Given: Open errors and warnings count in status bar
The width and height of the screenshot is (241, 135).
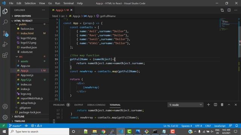Looking at the screenshot, I should pyautogui.click(x=37, y=126).
